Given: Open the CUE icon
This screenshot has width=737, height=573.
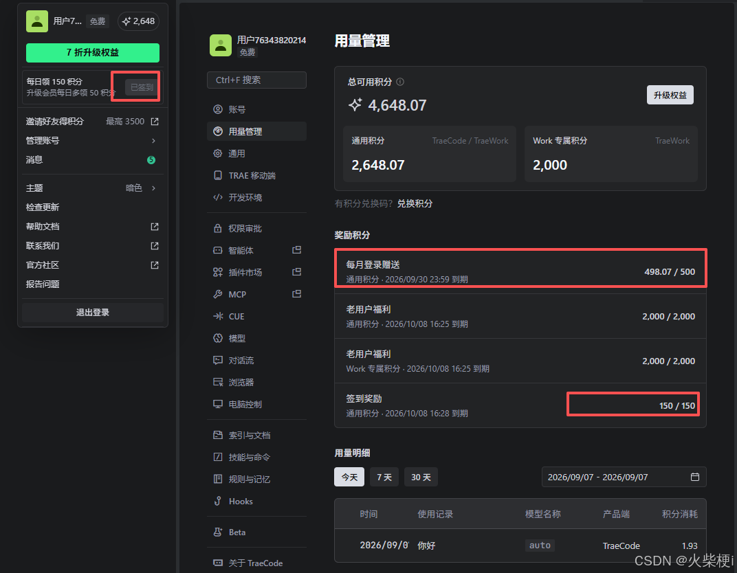Looking at the screenshot, I should (x=218, y=316).
